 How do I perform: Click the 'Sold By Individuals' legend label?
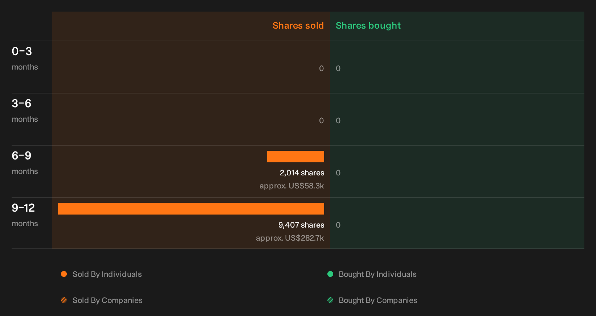coord(107,274)
